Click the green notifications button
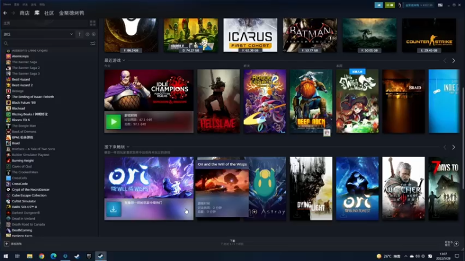The height and width of the screenshot is (261, 465). pyautogui.click(x=389, y=5)
